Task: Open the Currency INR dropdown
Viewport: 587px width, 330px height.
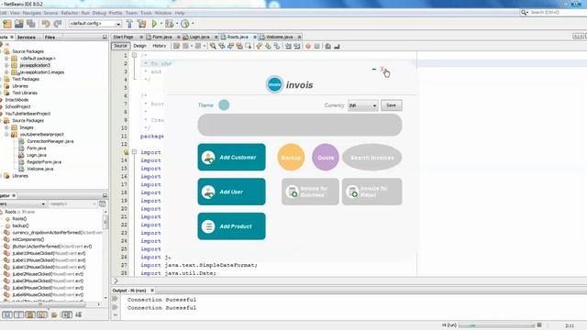Action: 363,105
